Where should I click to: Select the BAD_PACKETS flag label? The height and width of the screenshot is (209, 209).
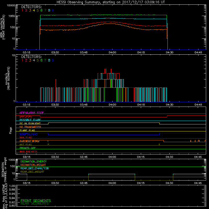point(28,152)
